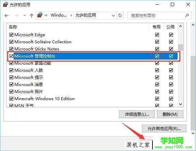Expand the address bar history dropdown
The image size is (196, 151).
113,16
